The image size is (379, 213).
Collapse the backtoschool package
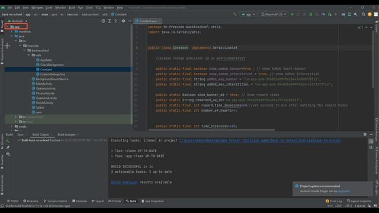pos(25,50)
